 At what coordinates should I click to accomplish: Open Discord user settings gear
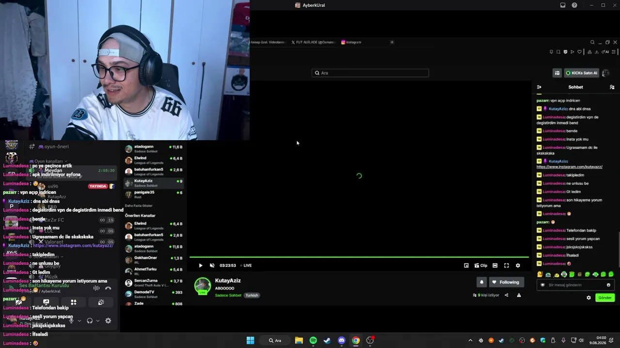pyautogui.click(x=108, y=320)
